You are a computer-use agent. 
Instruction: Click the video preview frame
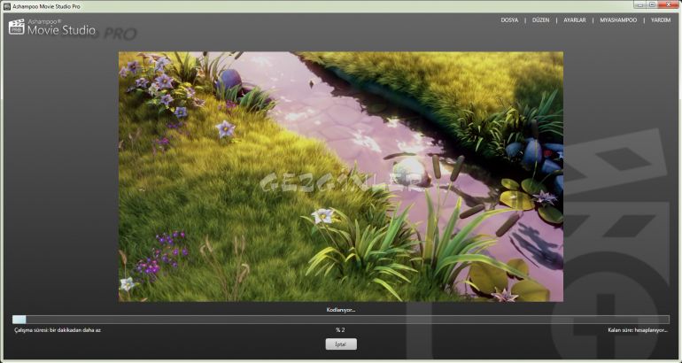[341, 176]
